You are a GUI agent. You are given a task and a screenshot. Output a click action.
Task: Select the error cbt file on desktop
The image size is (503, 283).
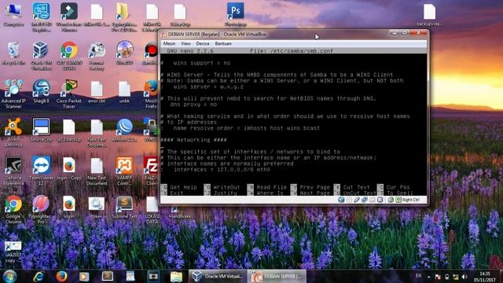click(x=97, y=91)
